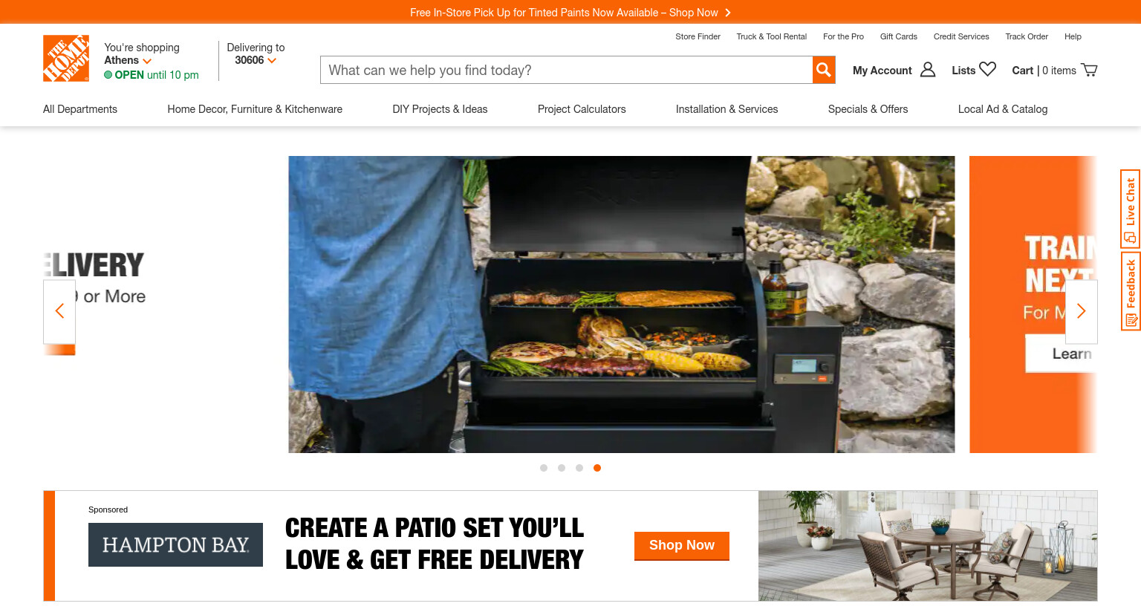Select the second carousel dot

(562, 468)
